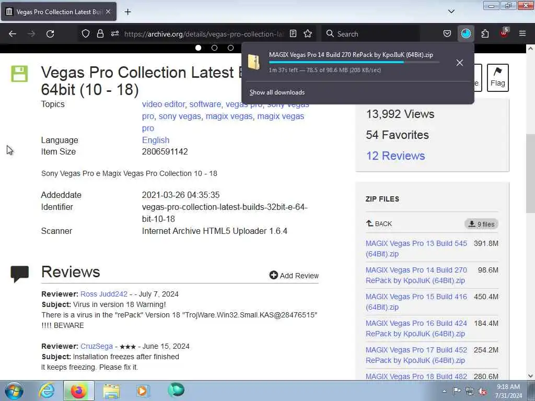Download MAGIX Vegas Pro 13 Build 545 zip
Image resolution: width=535 pixels, height=401 pixels.
pyautogui.click(x=416, y=249)
